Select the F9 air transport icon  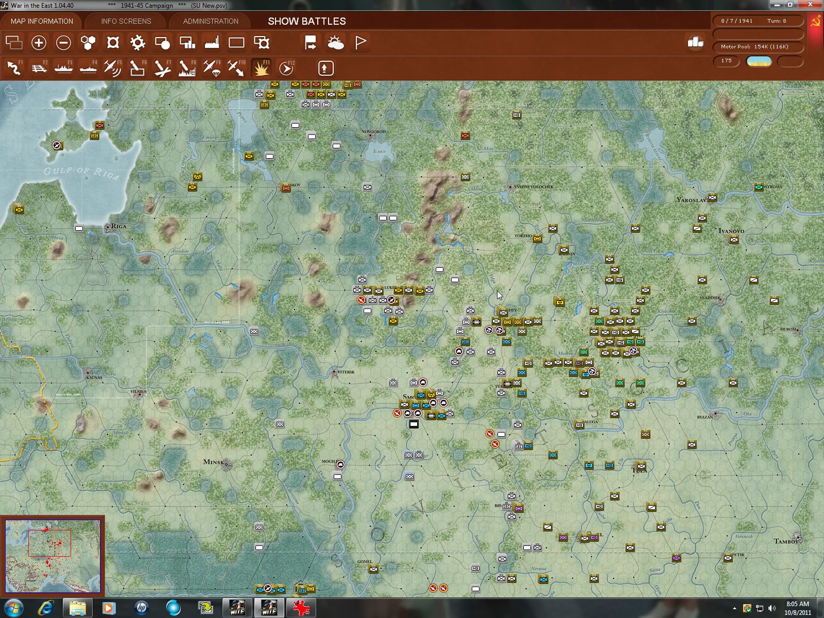(x=212, y=68)
